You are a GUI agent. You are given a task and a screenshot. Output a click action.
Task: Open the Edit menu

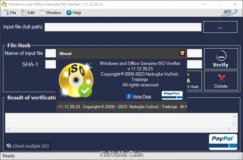coord(28,13)
